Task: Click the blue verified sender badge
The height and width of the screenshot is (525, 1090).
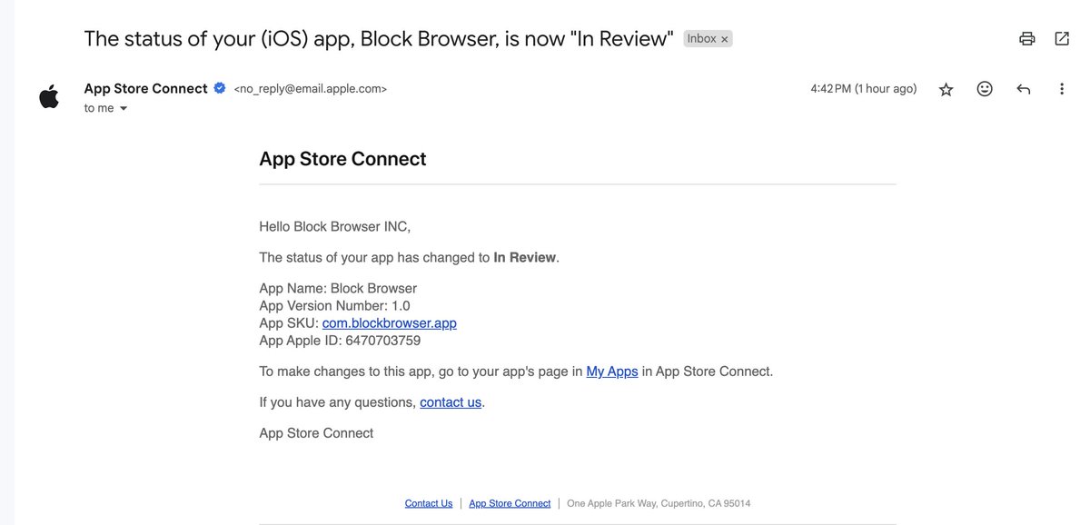Action: tap(219, 88)
